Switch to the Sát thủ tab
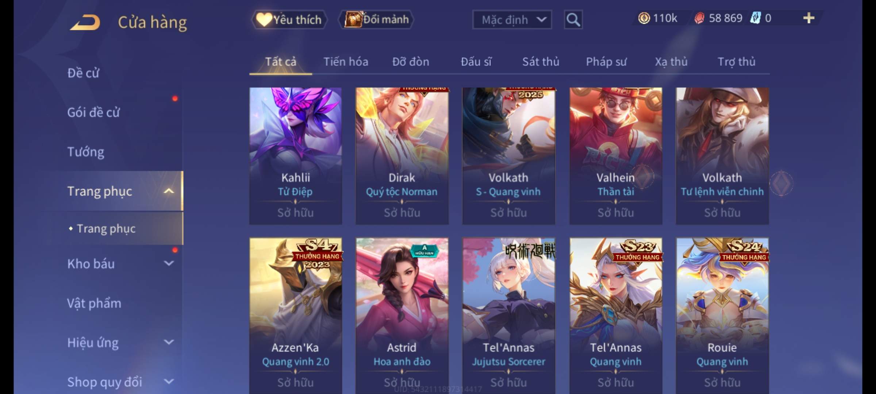 click(541, 62)
